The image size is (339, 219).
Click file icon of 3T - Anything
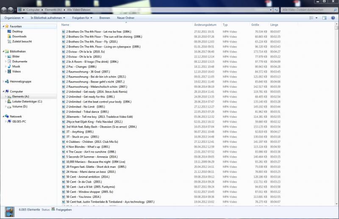(x=64, y=132)
